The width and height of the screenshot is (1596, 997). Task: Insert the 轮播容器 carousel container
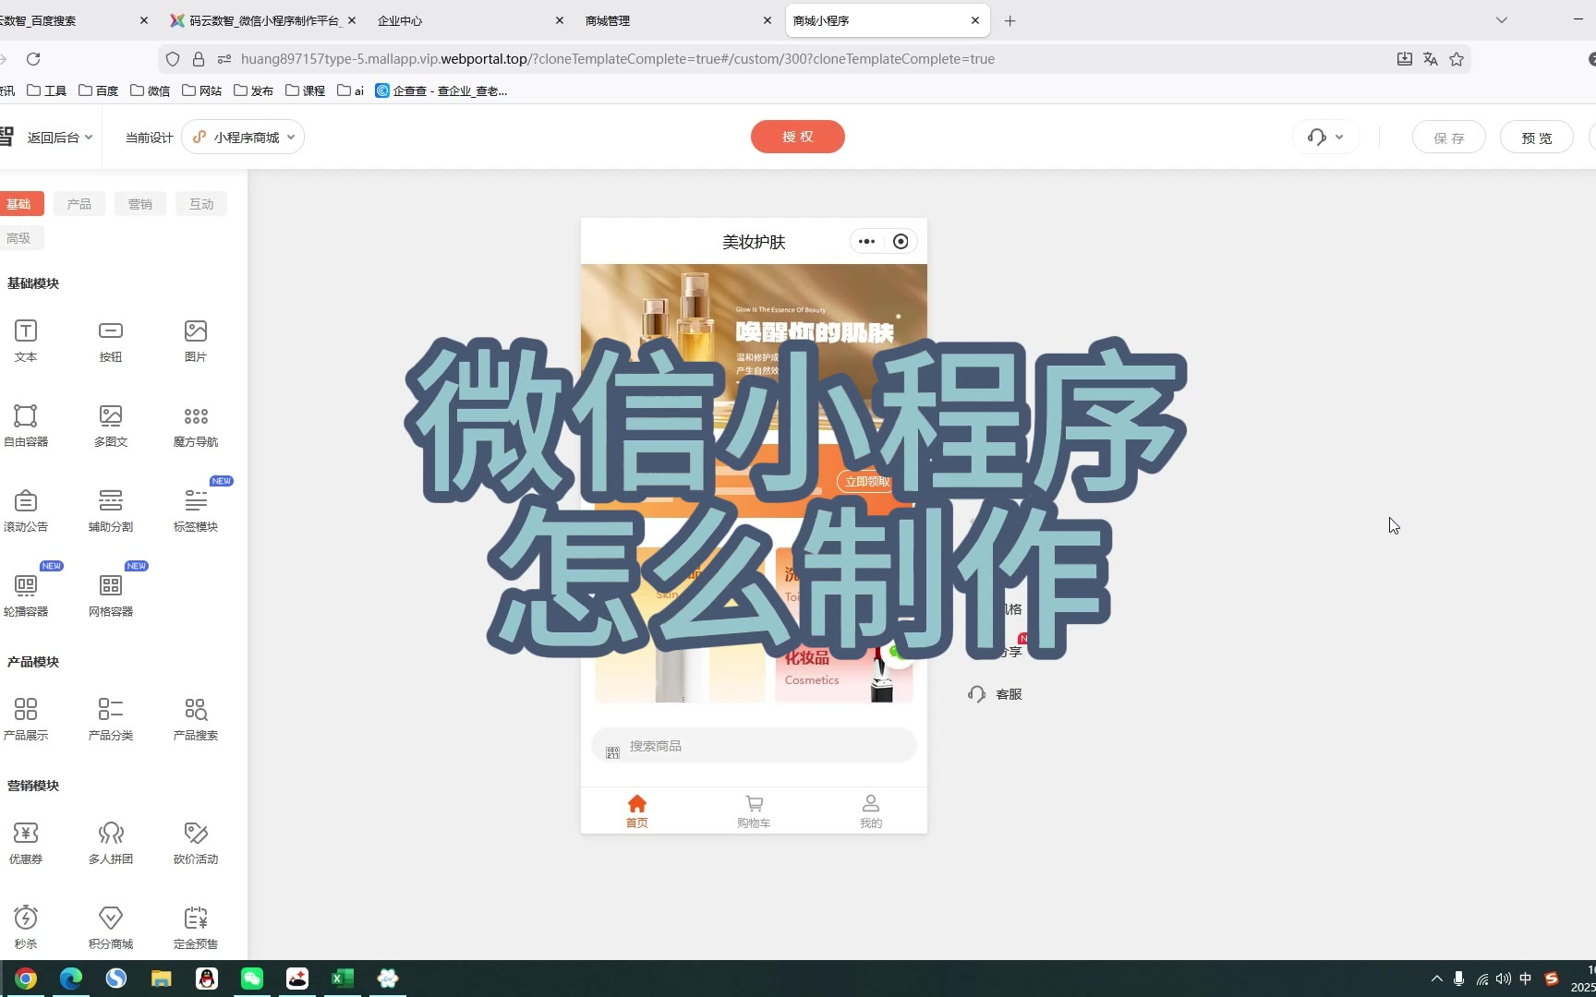tap(26, 595)
